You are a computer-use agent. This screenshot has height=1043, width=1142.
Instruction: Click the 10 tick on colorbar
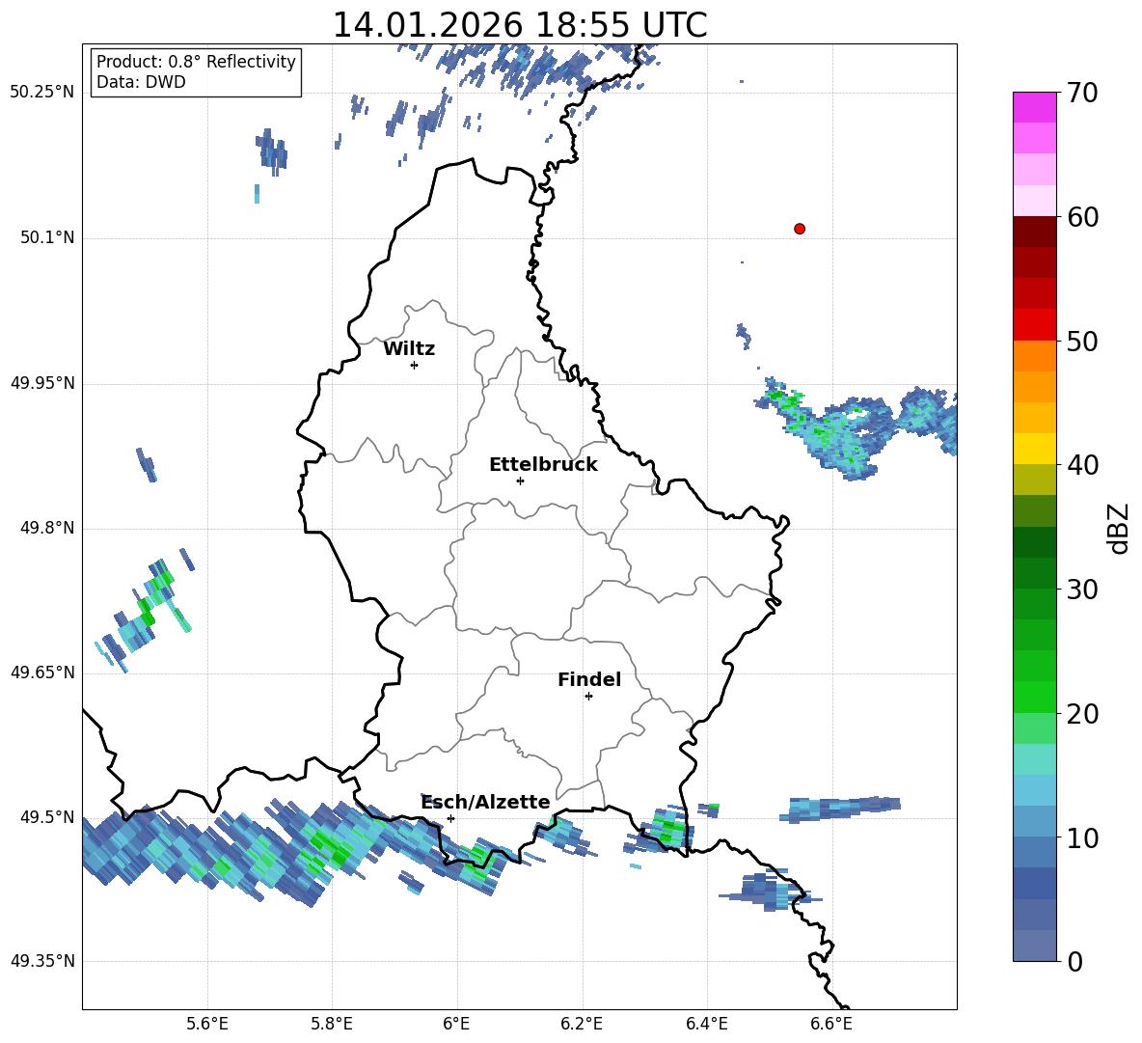1081,837
